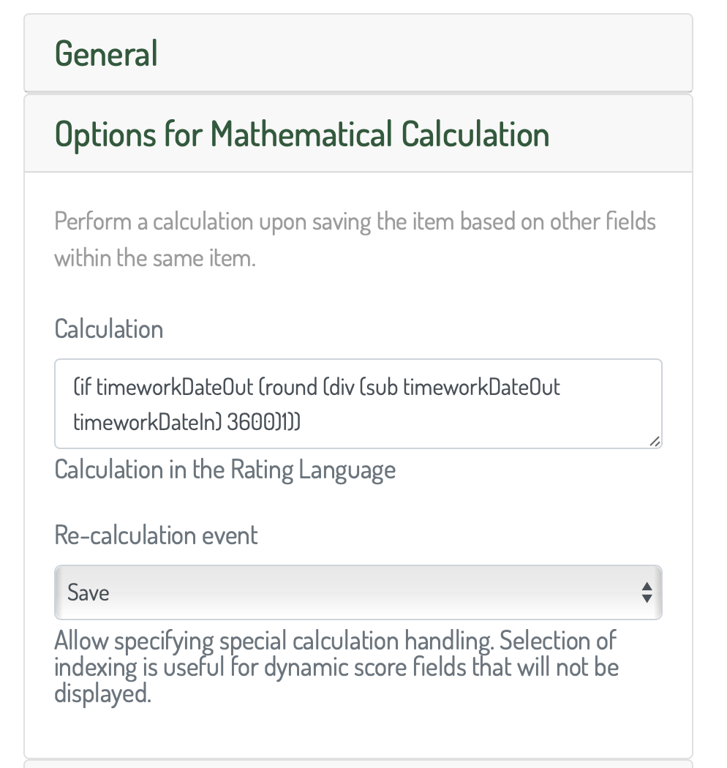Viewport: 727px width, 768px height.
Task: Collapse Options for Mathematical Calculation panel
Action: [x=358, y=134]
